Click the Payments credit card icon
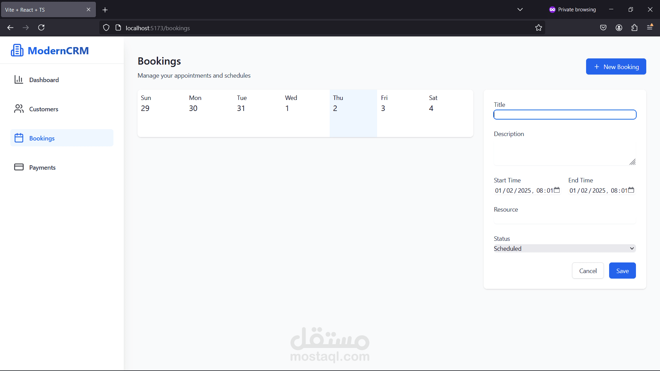The width and height of the screenshot is (660, 371). coord(19,167)
